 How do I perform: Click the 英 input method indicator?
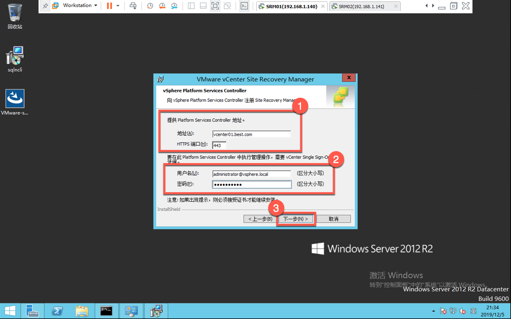click(473, 311)
